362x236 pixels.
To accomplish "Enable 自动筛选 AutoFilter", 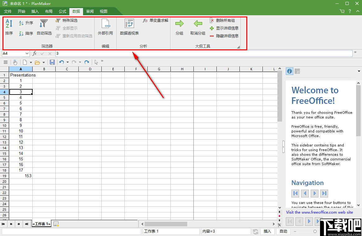I will click(44, 28).
